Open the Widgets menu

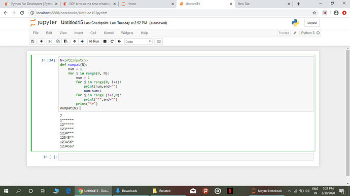(127, 33)
